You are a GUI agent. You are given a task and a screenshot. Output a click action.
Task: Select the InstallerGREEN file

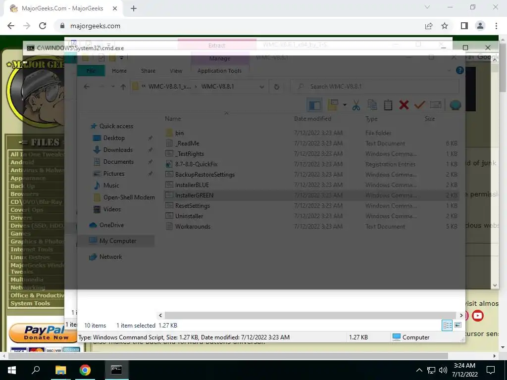(194, 195)
